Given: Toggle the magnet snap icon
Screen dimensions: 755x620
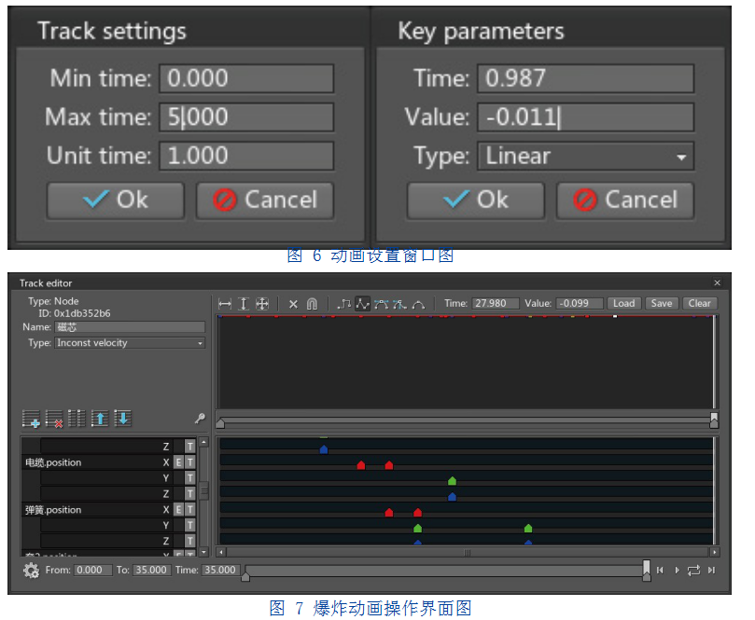Looking at the screenshot, I should 312,304.
